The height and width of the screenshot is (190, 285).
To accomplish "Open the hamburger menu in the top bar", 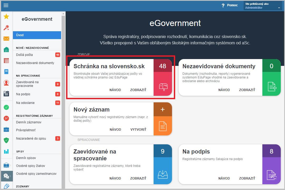I will [x=6, y=5].
